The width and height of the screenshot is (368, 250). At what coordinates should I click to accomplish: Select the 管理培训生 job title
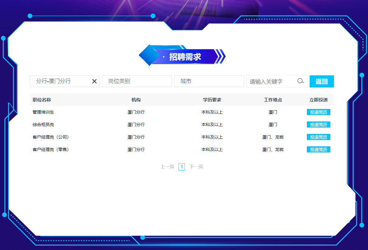(43, 112)
